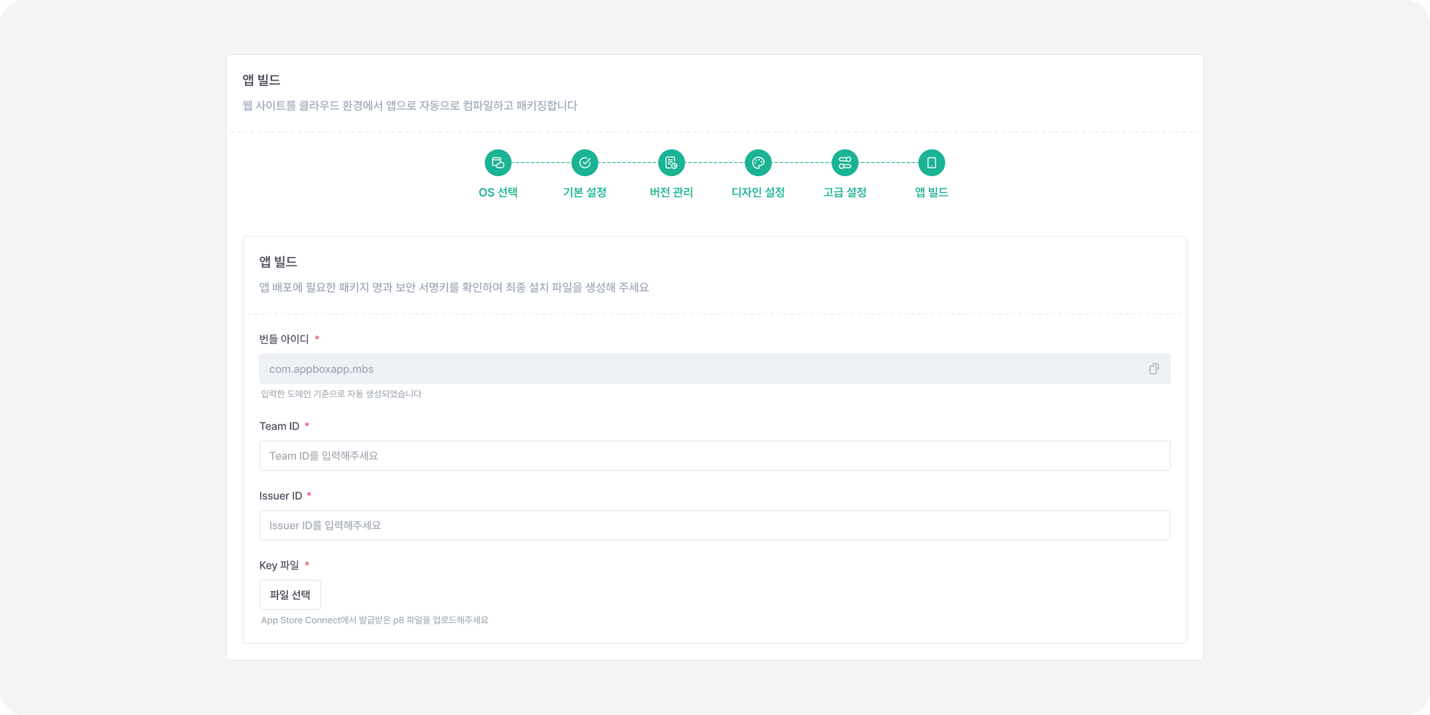Select the OS 선택 step icon
Screen dimensions: 1430x715
pyautogui.click(x=498, y=163)
